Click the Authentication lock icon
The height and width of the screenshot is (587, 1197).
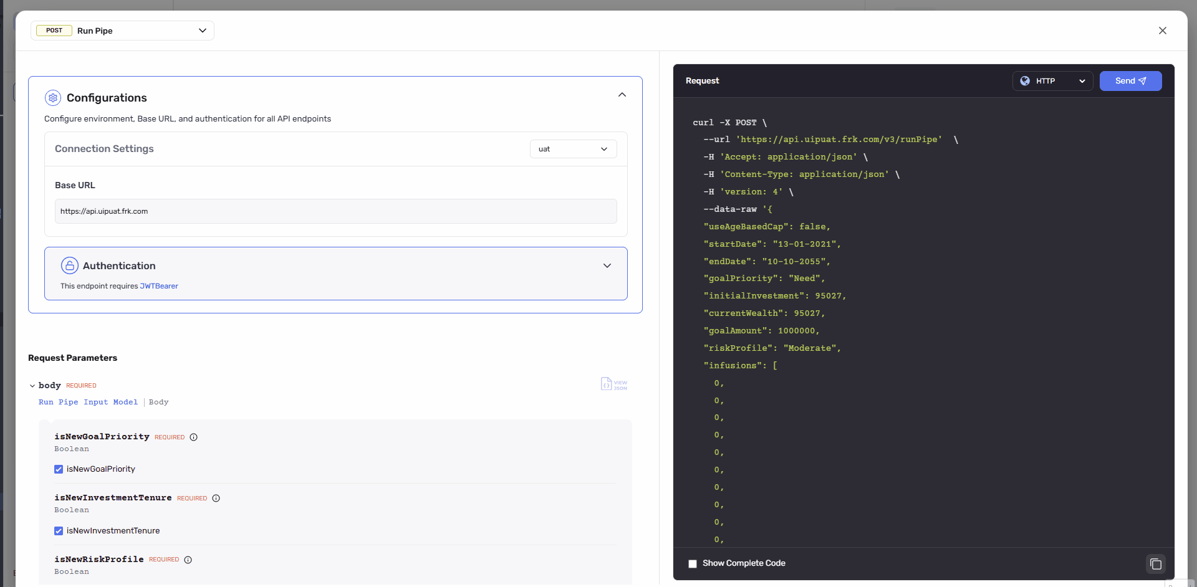(69, 265)
